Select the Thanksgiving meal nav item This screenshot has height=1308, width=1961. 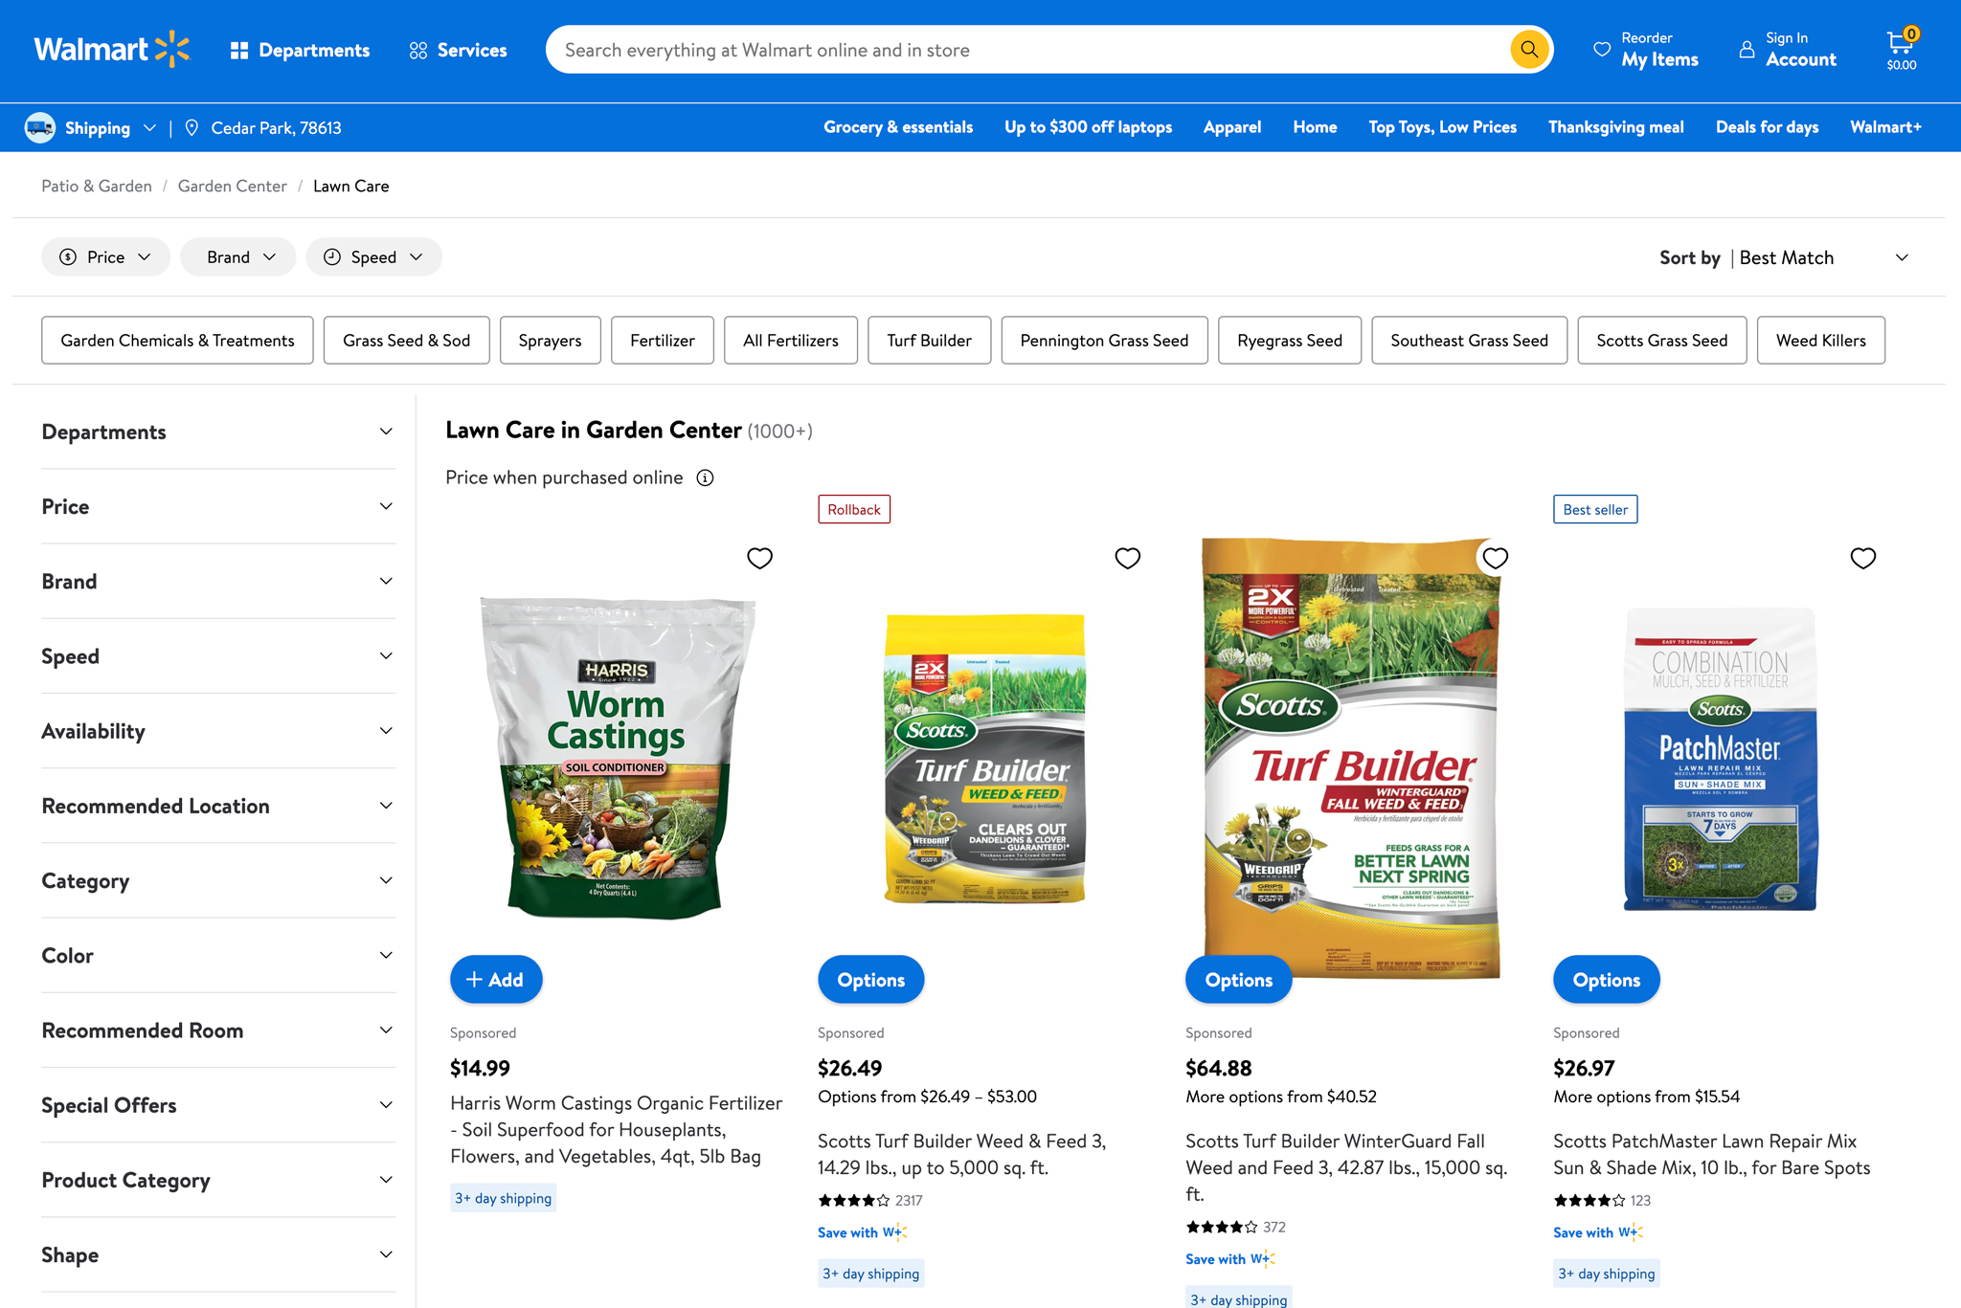(1615, 126)
